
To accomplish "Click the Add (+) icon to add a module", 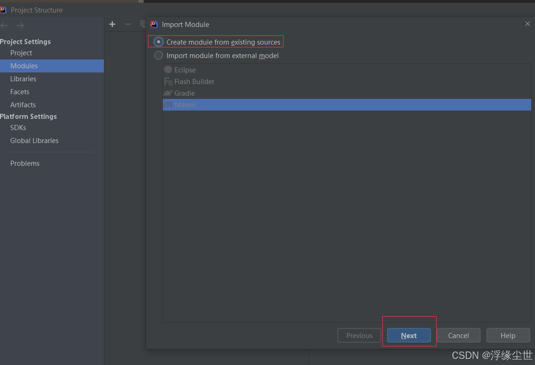I will click(x=112, y=24).
